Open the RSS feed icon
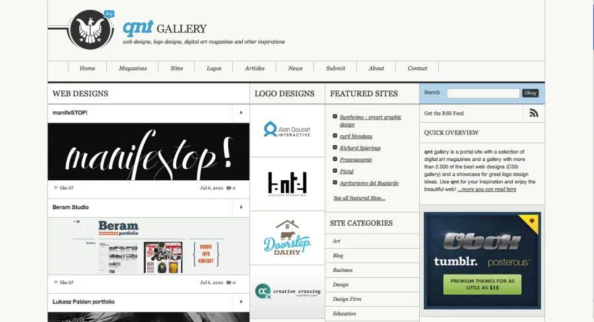Image resolution: width=594 pixels, height=322 pixels. tap(533, 113)
